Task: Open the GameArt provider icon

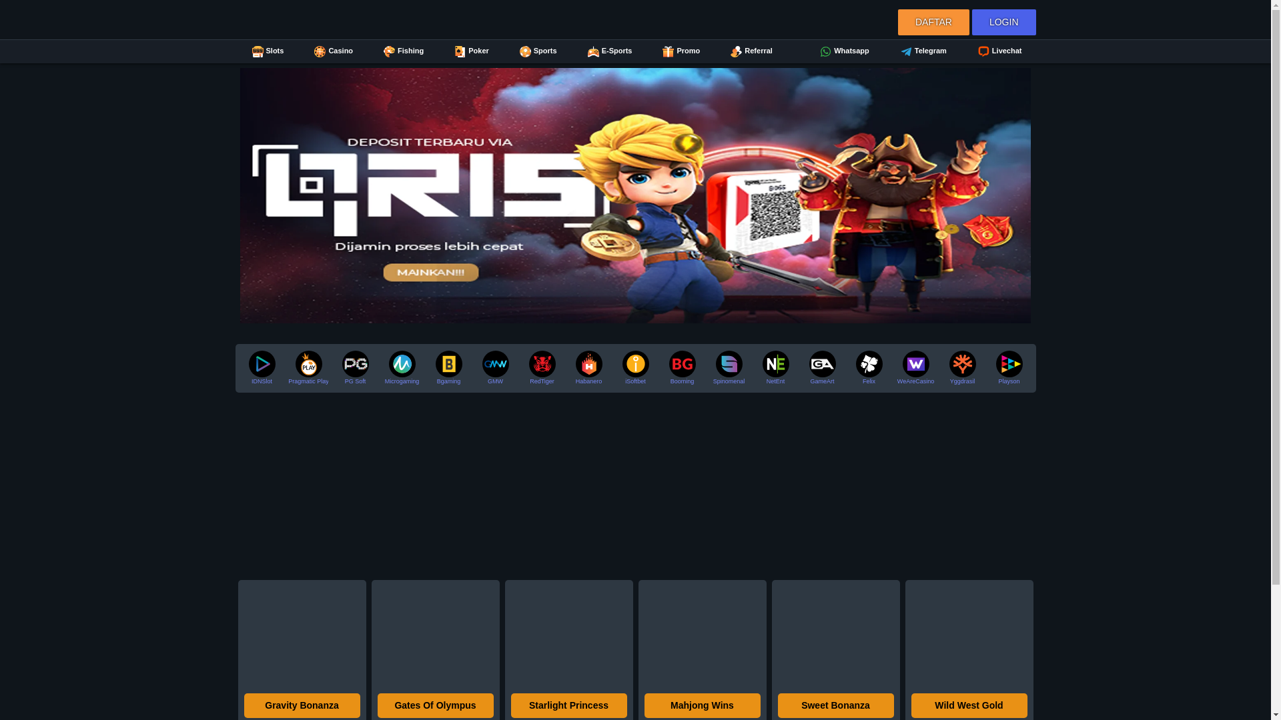Action: [x=822, y=364]
